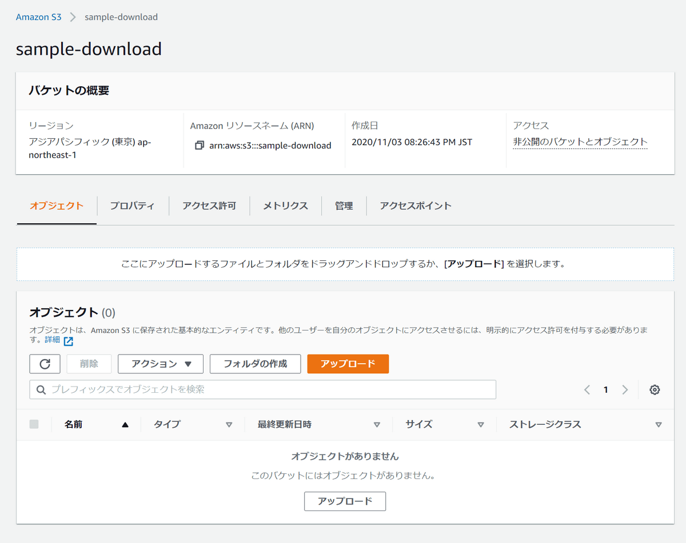Switch to the プロパティ tab
This screenshot has height=543, width=686.
coord(132,206)
